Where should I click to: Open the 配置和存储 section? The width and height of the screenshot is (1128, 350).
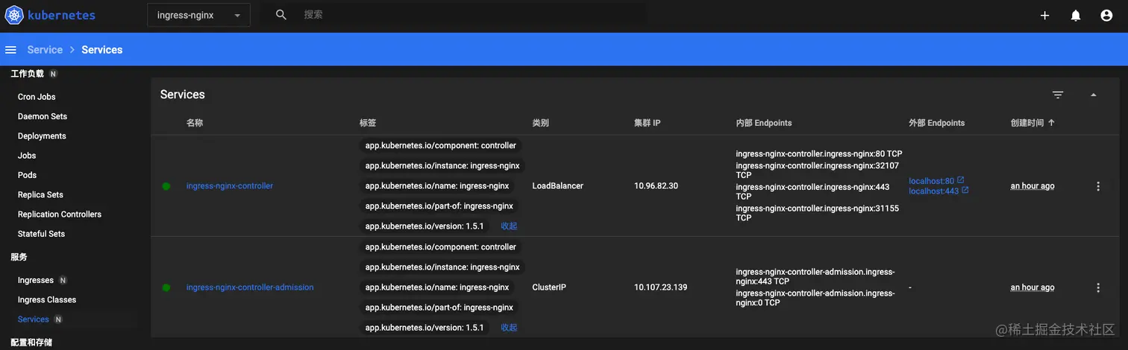[x=31, y=343]
